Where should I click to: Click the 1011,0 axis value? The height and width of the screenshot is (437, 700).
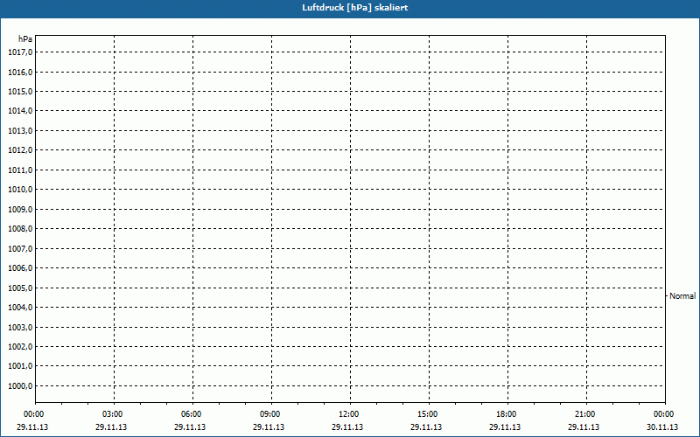20,170
